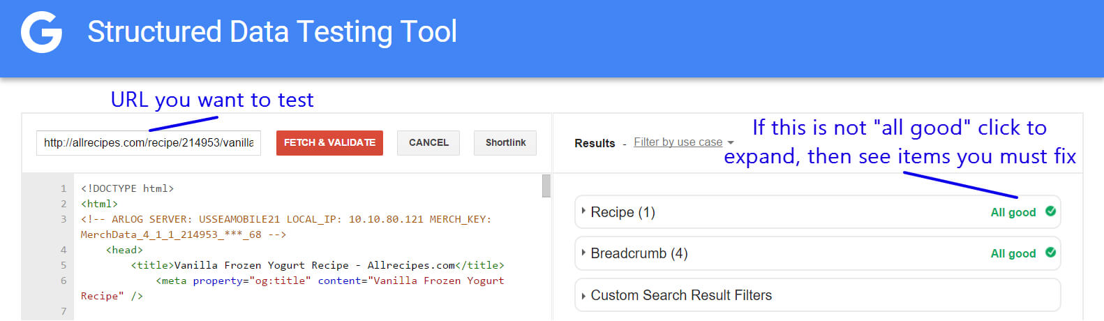Click the Google G logo
The height and width of the screenshot is (321, 1104).
(41, 32)
